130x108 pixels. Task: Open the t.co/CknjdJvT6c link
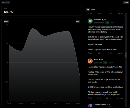tap(109, 94)
